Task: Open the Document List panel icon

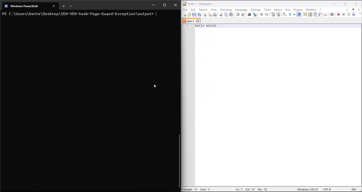Action: pyautogui.click(x=315, y=14)
